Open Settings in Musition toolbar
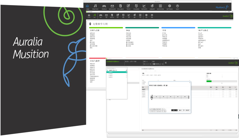 pos(170,7)
